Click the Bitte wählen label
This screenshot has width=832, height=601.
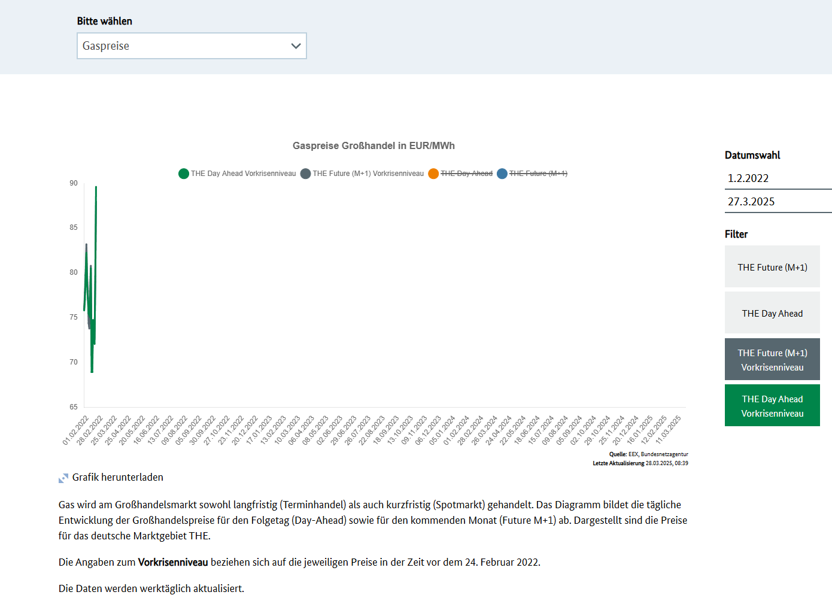(x=105, y=21)
